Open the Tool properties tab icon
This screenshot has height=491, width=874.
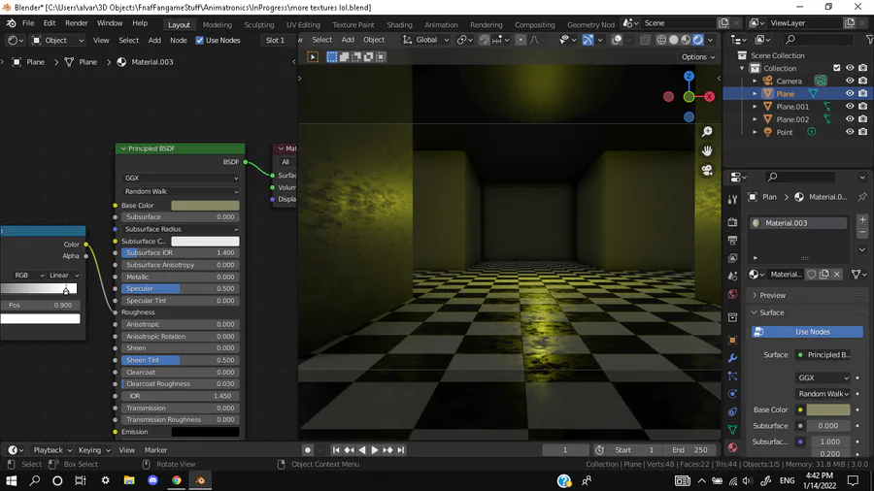tap(732, 199)
